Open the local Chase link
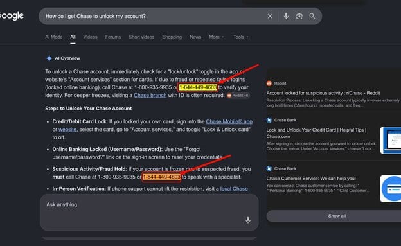This screenshot has width=401, height=246. tap(234, 189)
